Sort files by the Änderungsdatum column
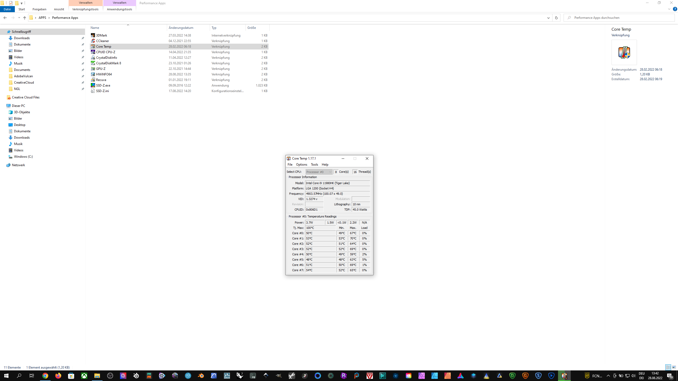 (x=181, y=28)
